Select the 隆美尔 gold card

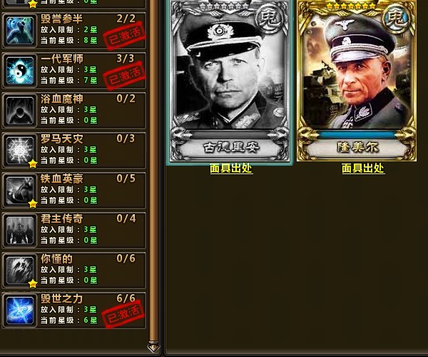coord(357,81)
